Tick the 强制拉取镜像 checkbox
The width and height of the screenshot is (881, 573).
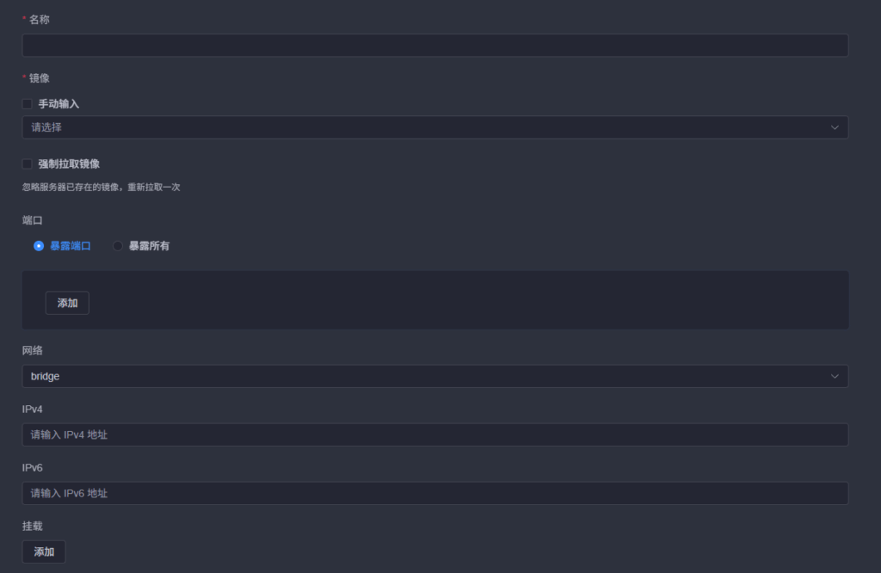(x=27, y=163)
